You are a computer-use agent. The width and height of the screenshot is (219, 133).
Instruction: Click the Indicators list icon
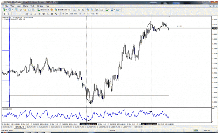click(107, 10)
